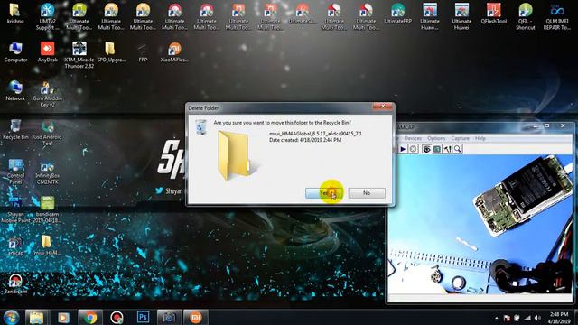The height and width of the screenshot is (325, 578).
Task: Select the XiaoMiFlas... desktop icon
Action: point(174,52)
